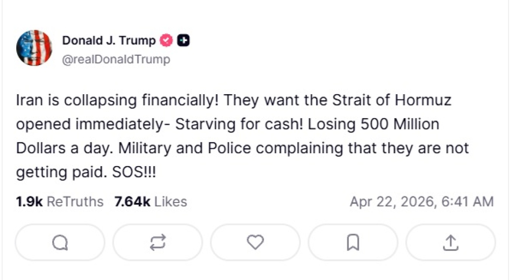Open the Apr 22, 2026 timestamp link

point(421,202)
